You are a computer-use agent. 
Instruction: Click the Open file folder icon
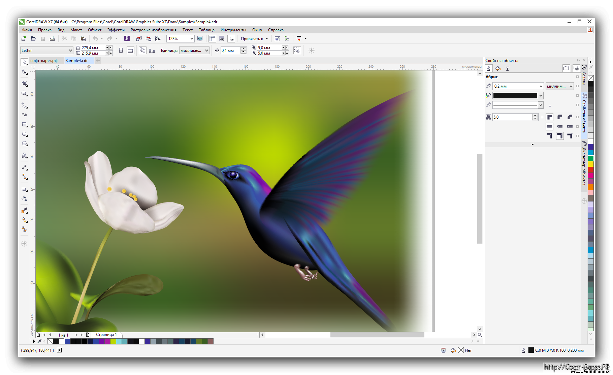[x=33, y=39]
